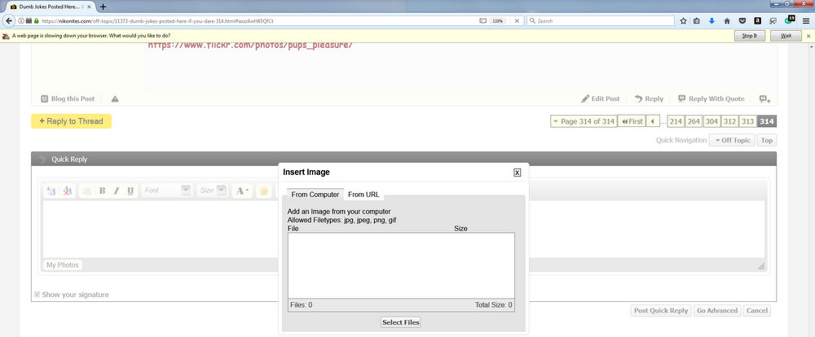
Task: Click Reply link on the post
Action: coord(650,98)
